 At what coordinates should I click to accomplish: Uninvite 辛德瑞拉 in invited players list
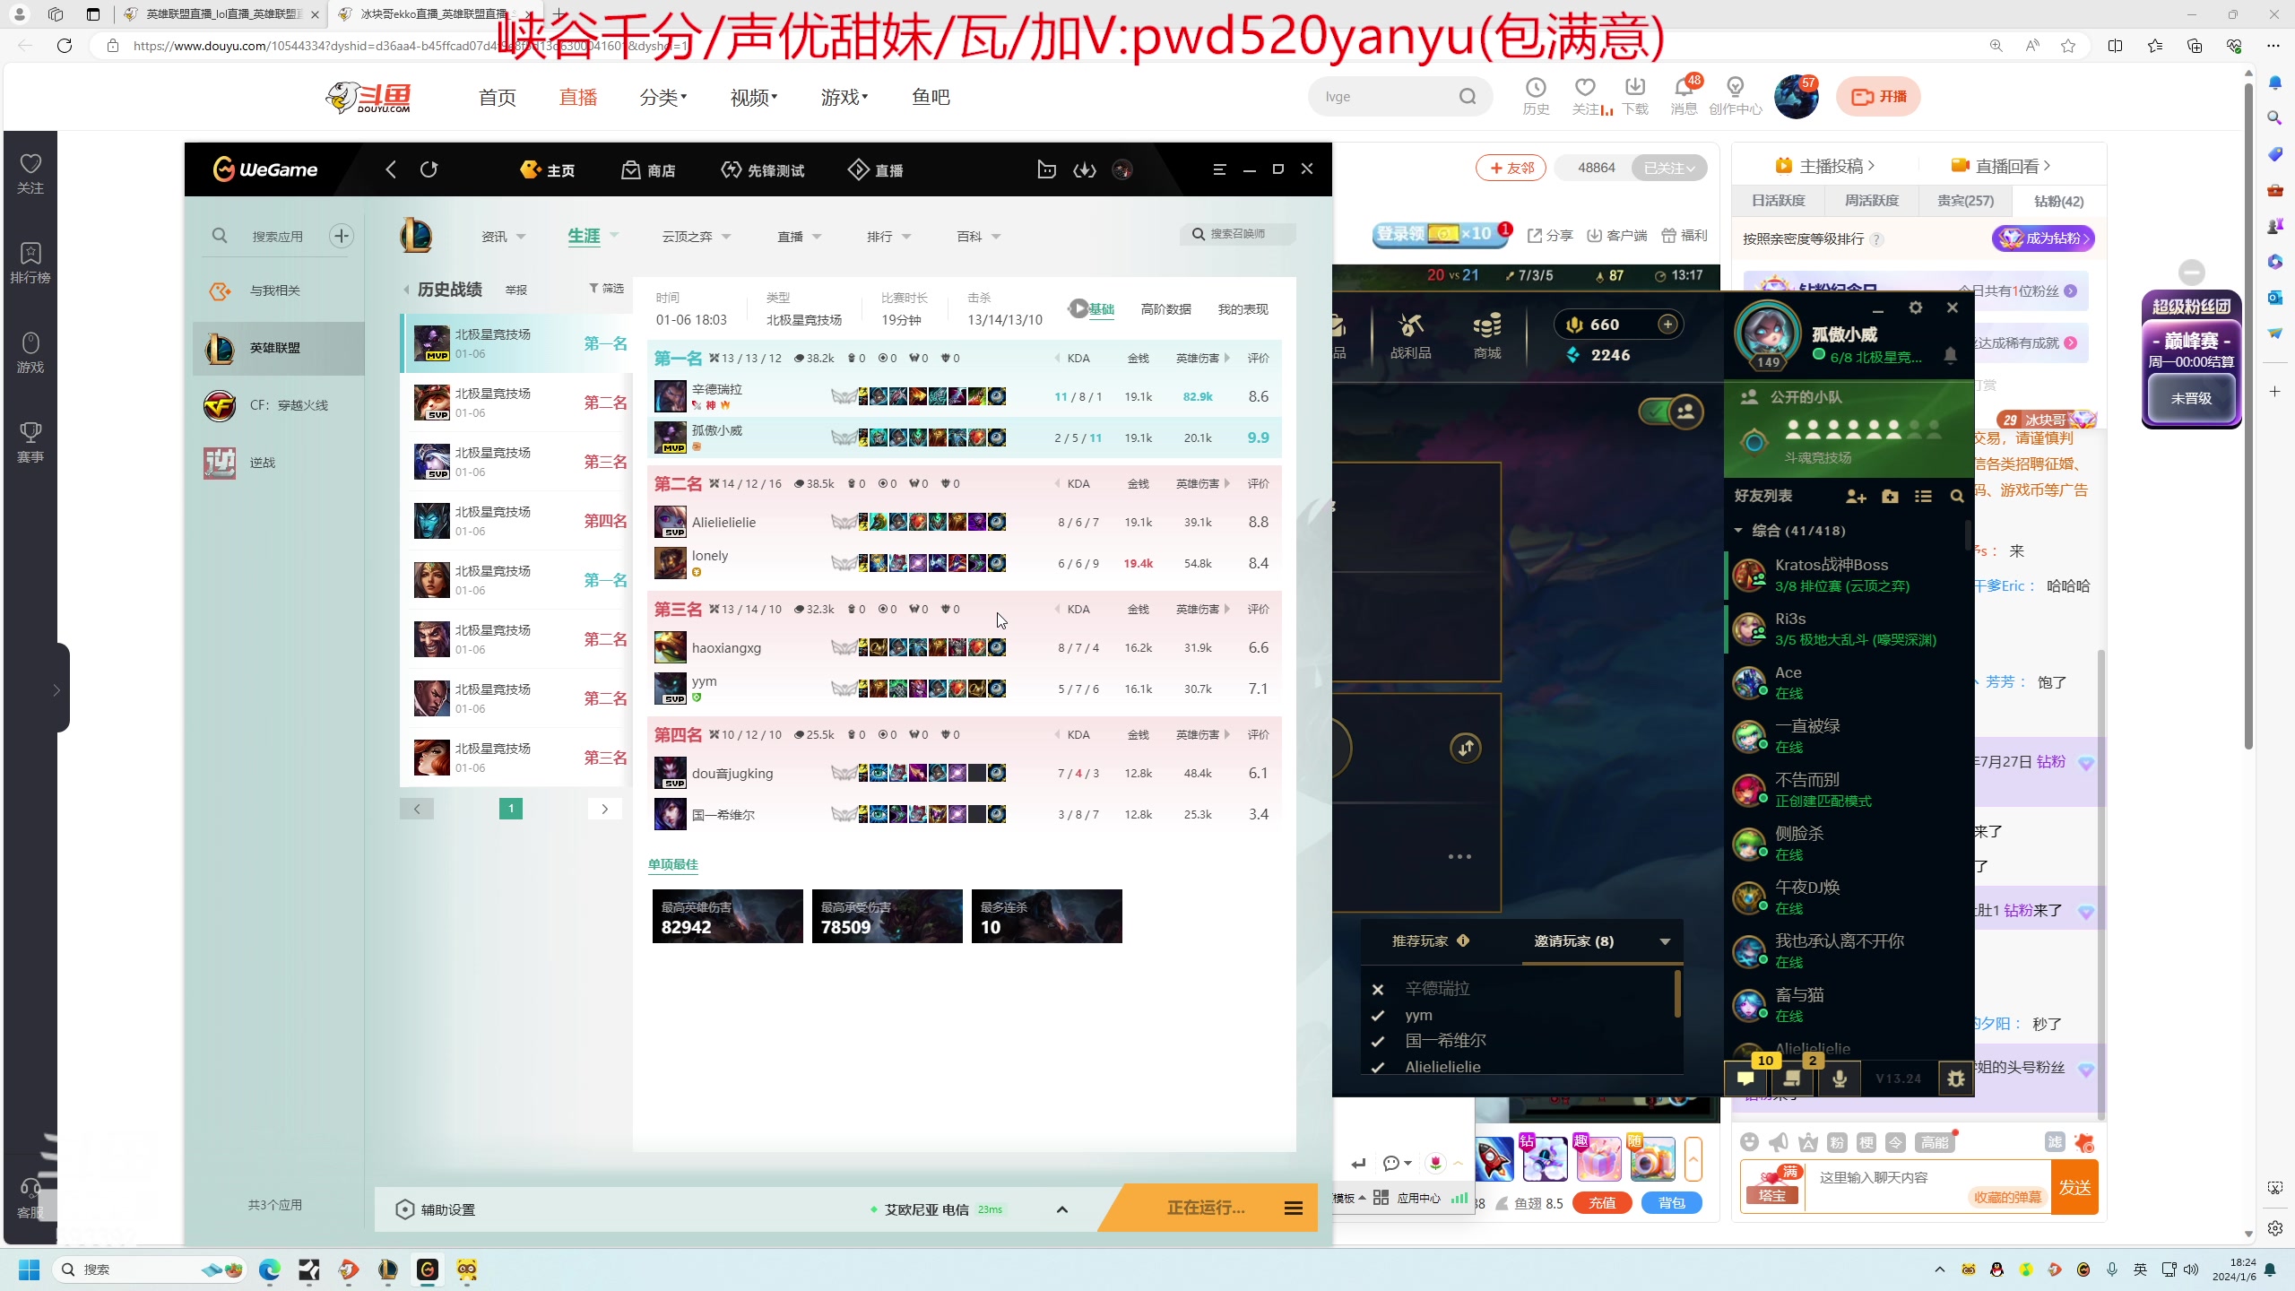click(x=1378, y=989)
